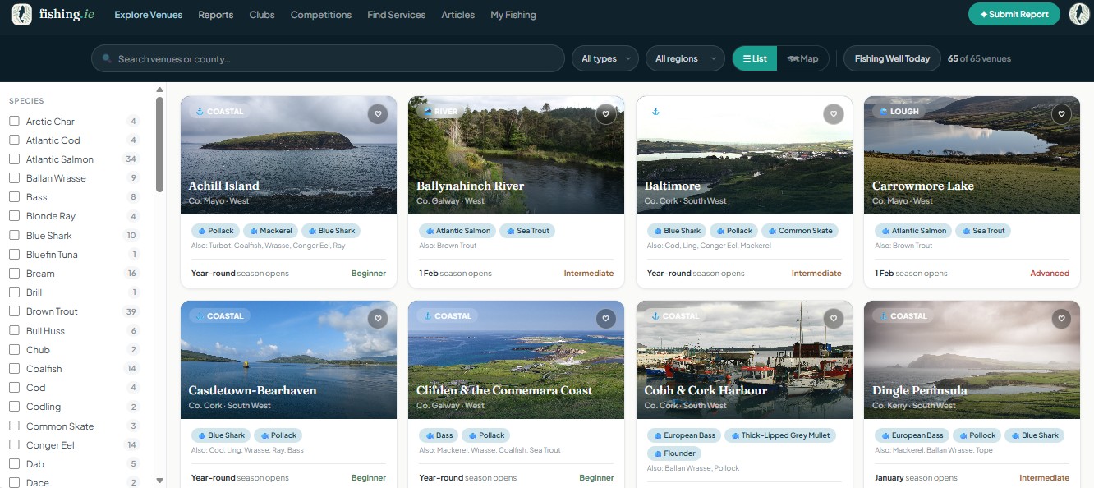Enable the Blue Shark species filter
This screenshot has height=488, width=1094.
click(x=12, y=235)
